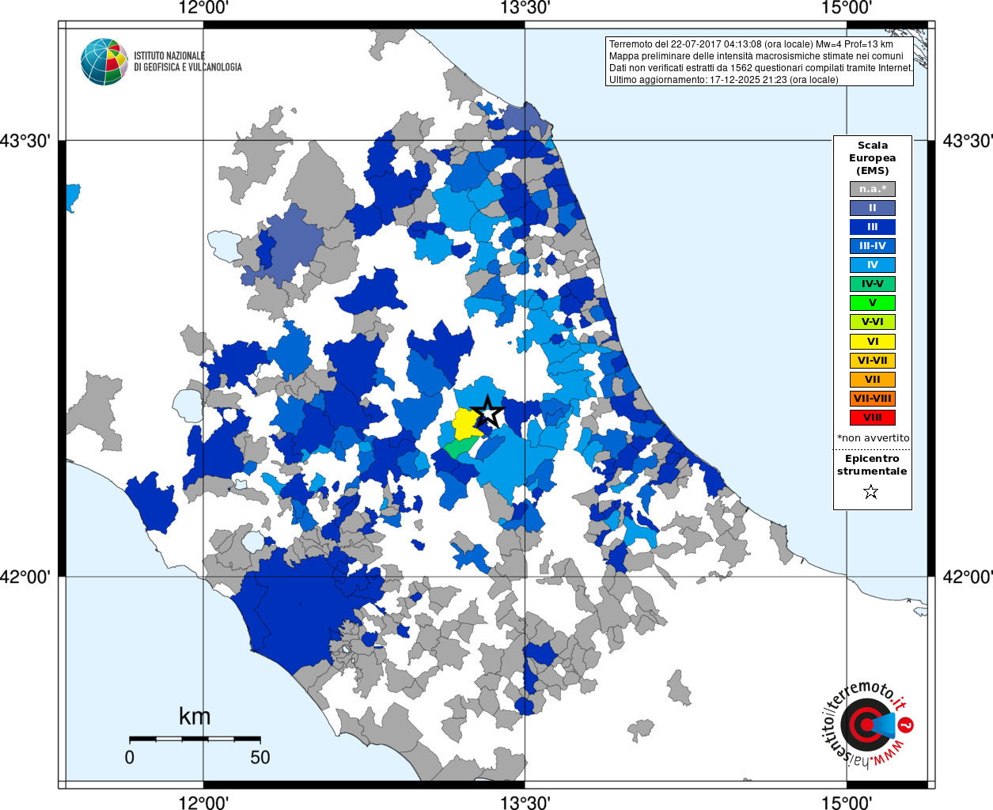This screenshot has width=993, height=810.
Task: Click the bottom 15°00' longitude label
Action: coord(847,802)
